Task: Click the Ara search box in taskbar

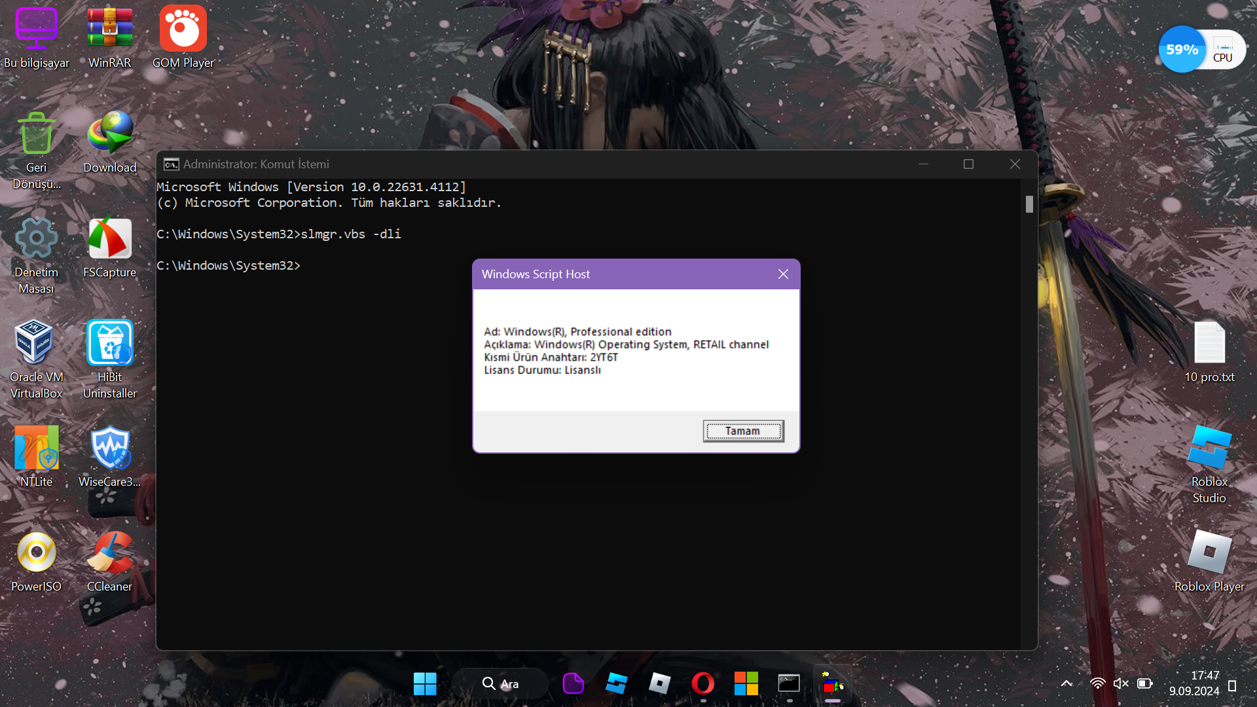Action: pos(501,683)
